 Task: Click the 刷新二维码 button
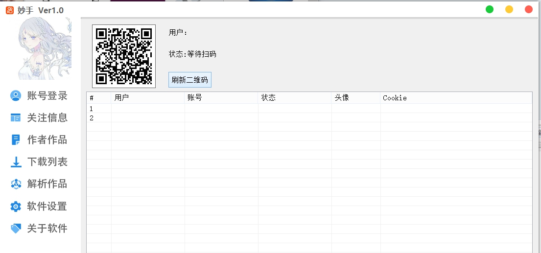pos(190,80)
